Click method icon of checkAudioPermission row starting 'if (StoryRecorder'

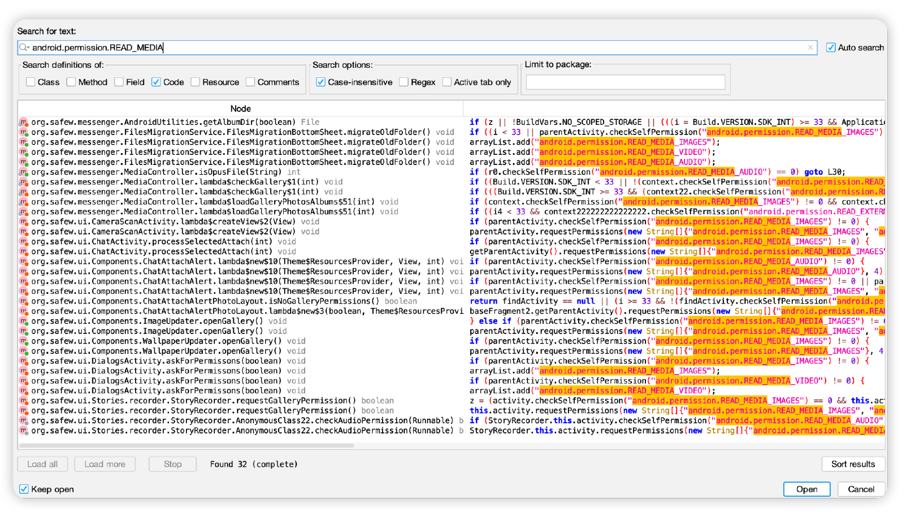24,420
